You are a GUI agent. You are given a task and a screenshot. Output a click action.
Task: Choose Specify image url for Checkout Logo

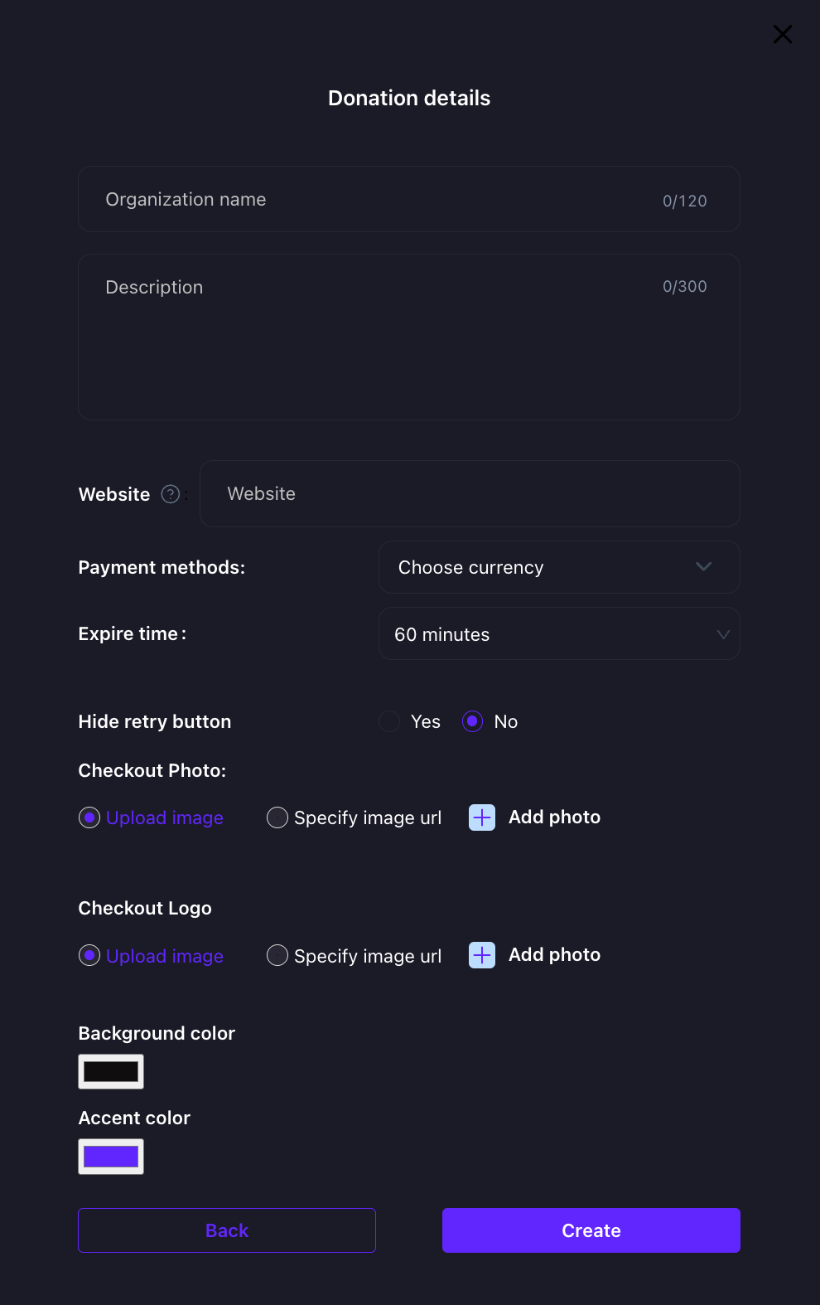click(x=277, y=956)
